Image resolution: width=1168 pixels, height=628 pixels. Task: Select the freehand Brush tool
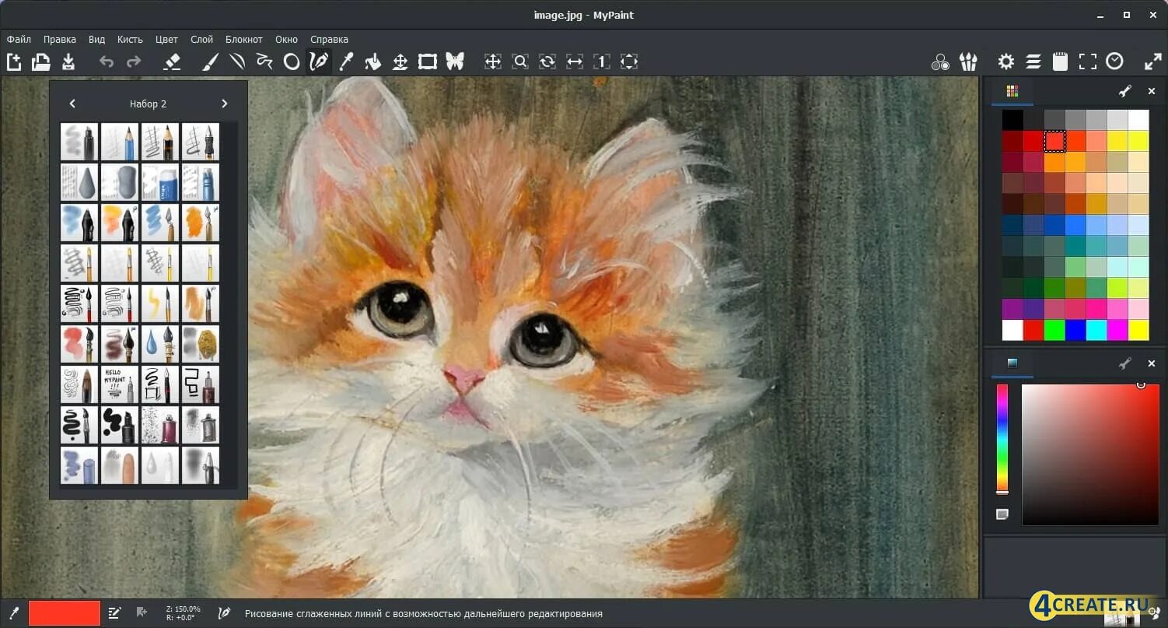tap(210, 61)
